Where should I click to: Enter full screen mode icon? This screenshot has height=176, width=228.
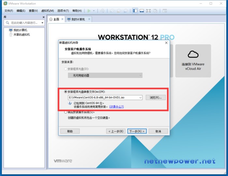coord(149,11)
